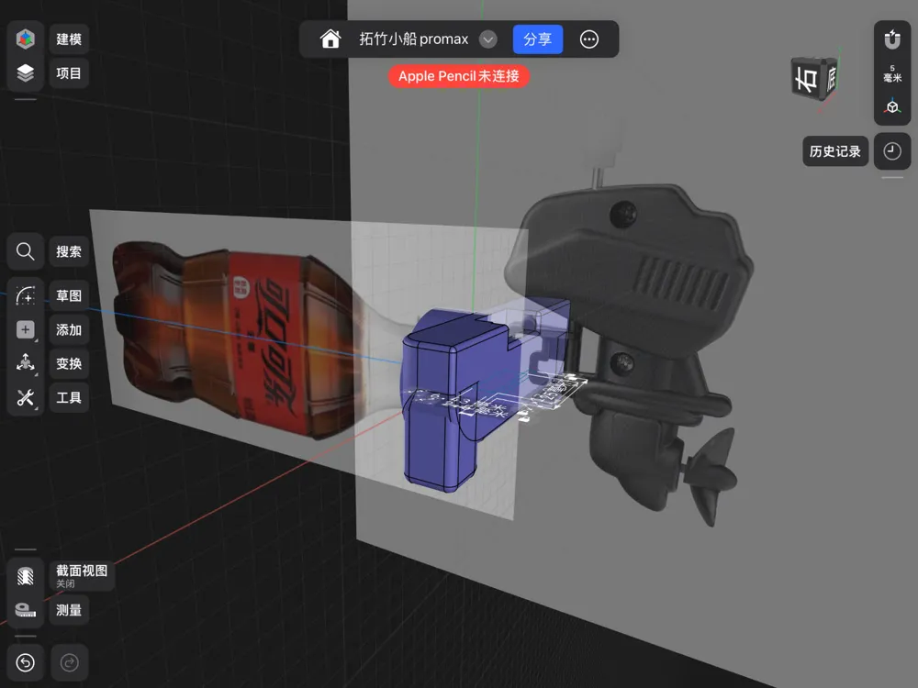Open the more options ellipsis menu
The image size is (918, 688).
click(x=589, y=39)
